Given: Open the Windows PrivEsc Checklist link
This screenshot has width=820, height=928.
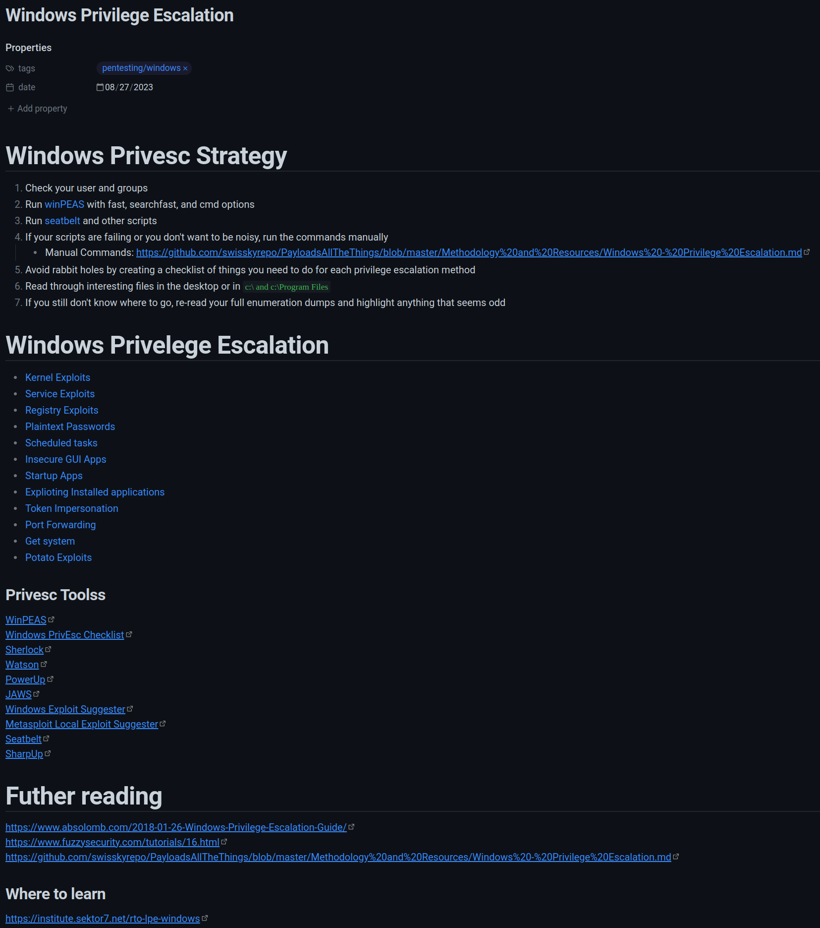Looking at the screenshot, I should pos(64,635).
